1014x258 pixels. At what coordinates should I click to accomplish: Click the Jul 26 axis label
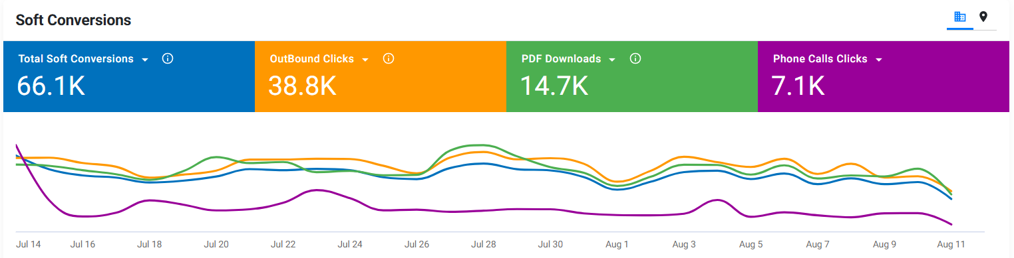[x=417, y=244]
